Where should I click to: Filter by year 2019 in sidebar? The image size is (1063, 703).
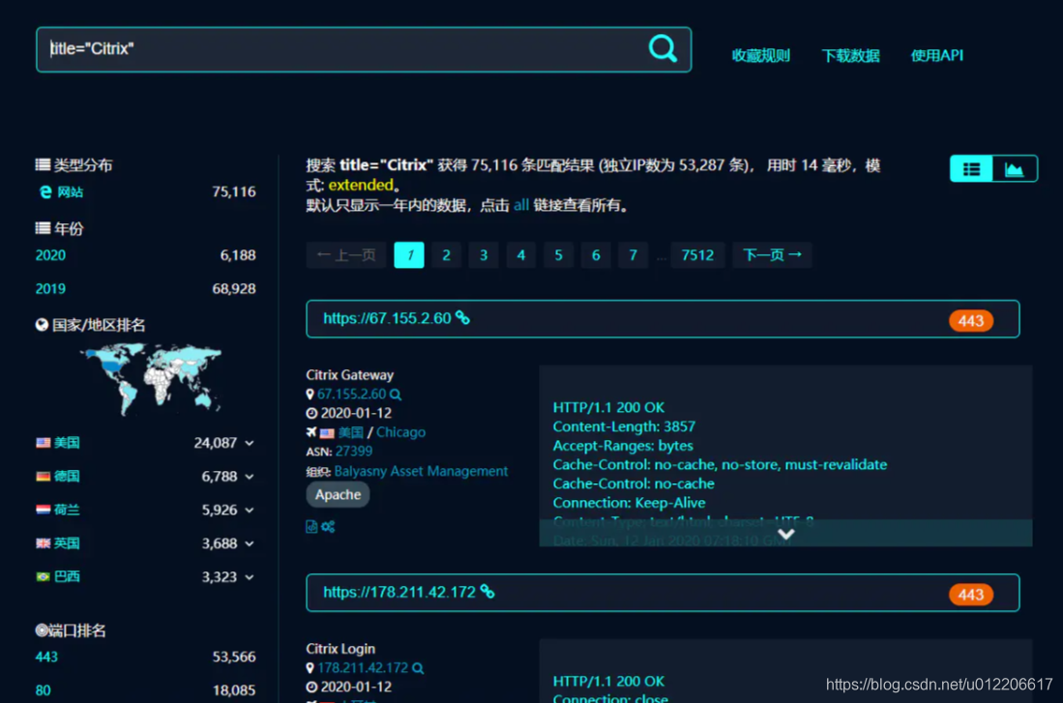click(x=50, y=289)
